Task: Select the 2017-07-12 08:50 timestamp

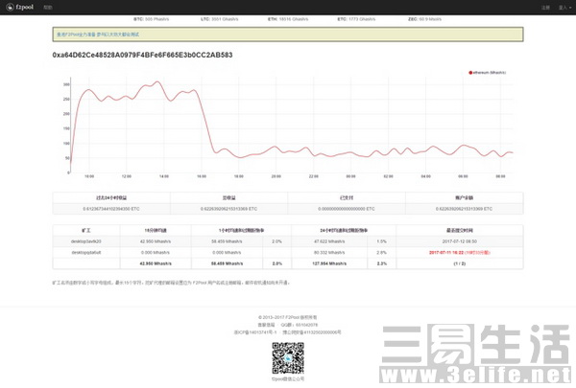Action: pyautogui.click(x=460, y=241)
